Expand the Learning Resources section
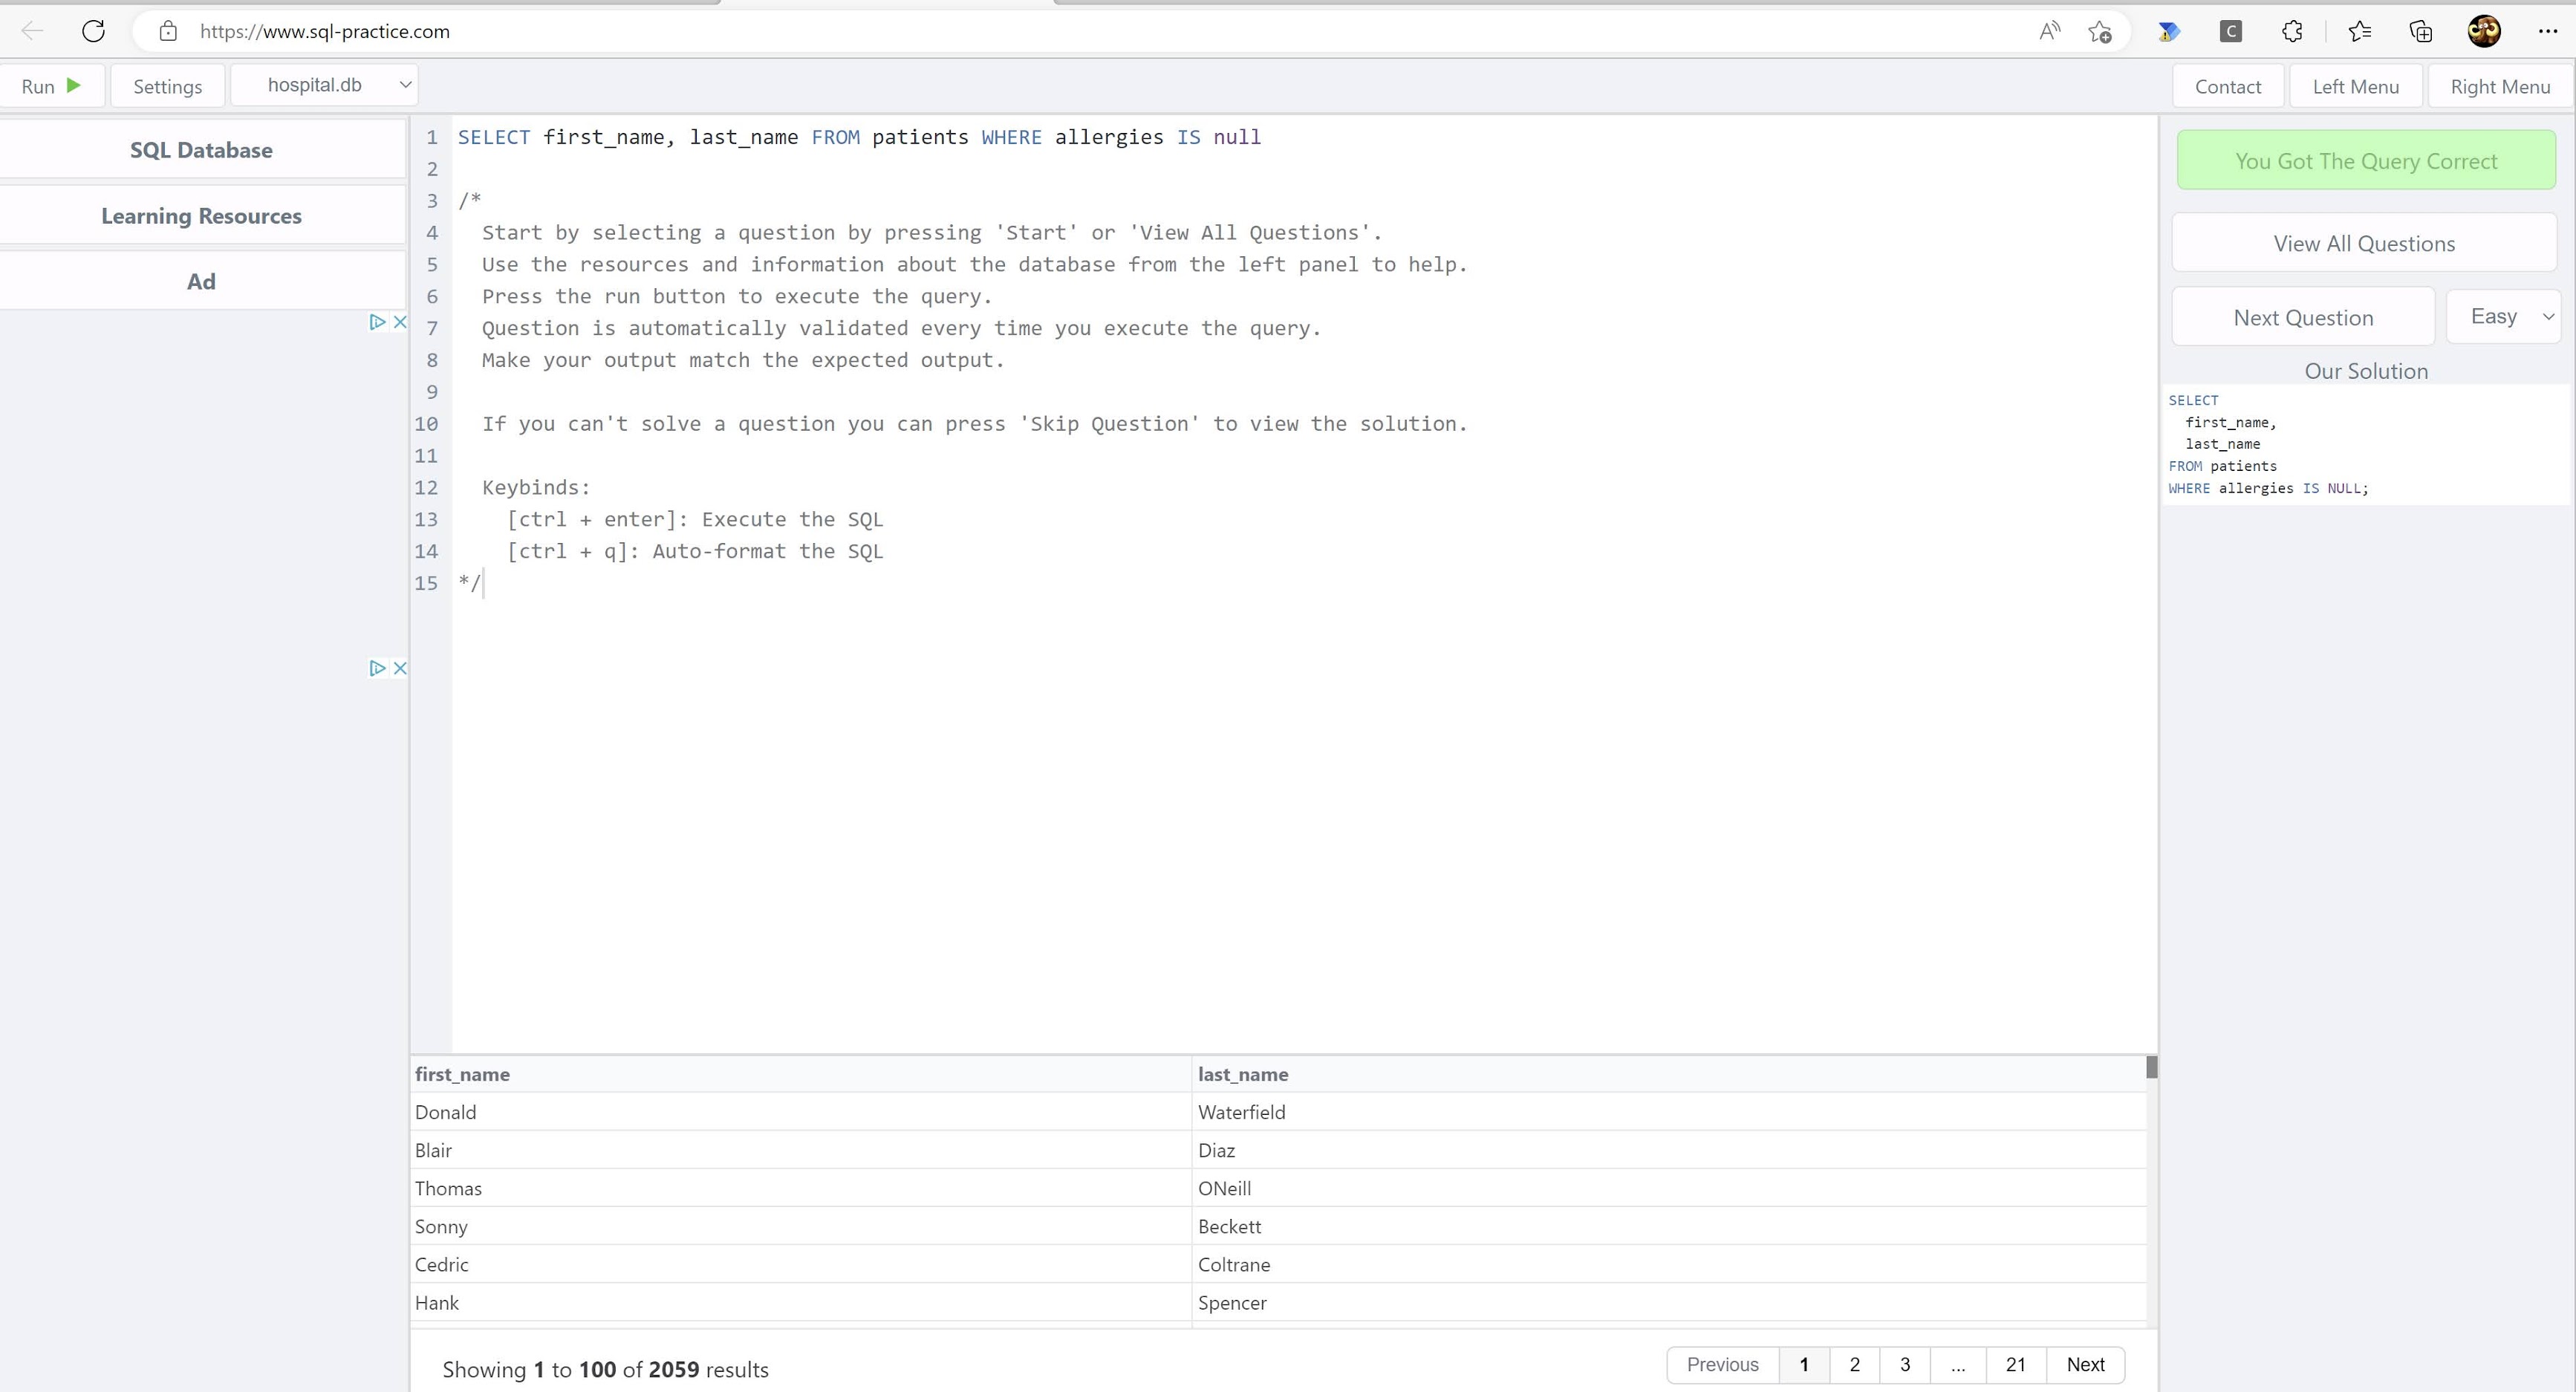The width and height of the screenshot is (2576, 1392). (201, 216)
